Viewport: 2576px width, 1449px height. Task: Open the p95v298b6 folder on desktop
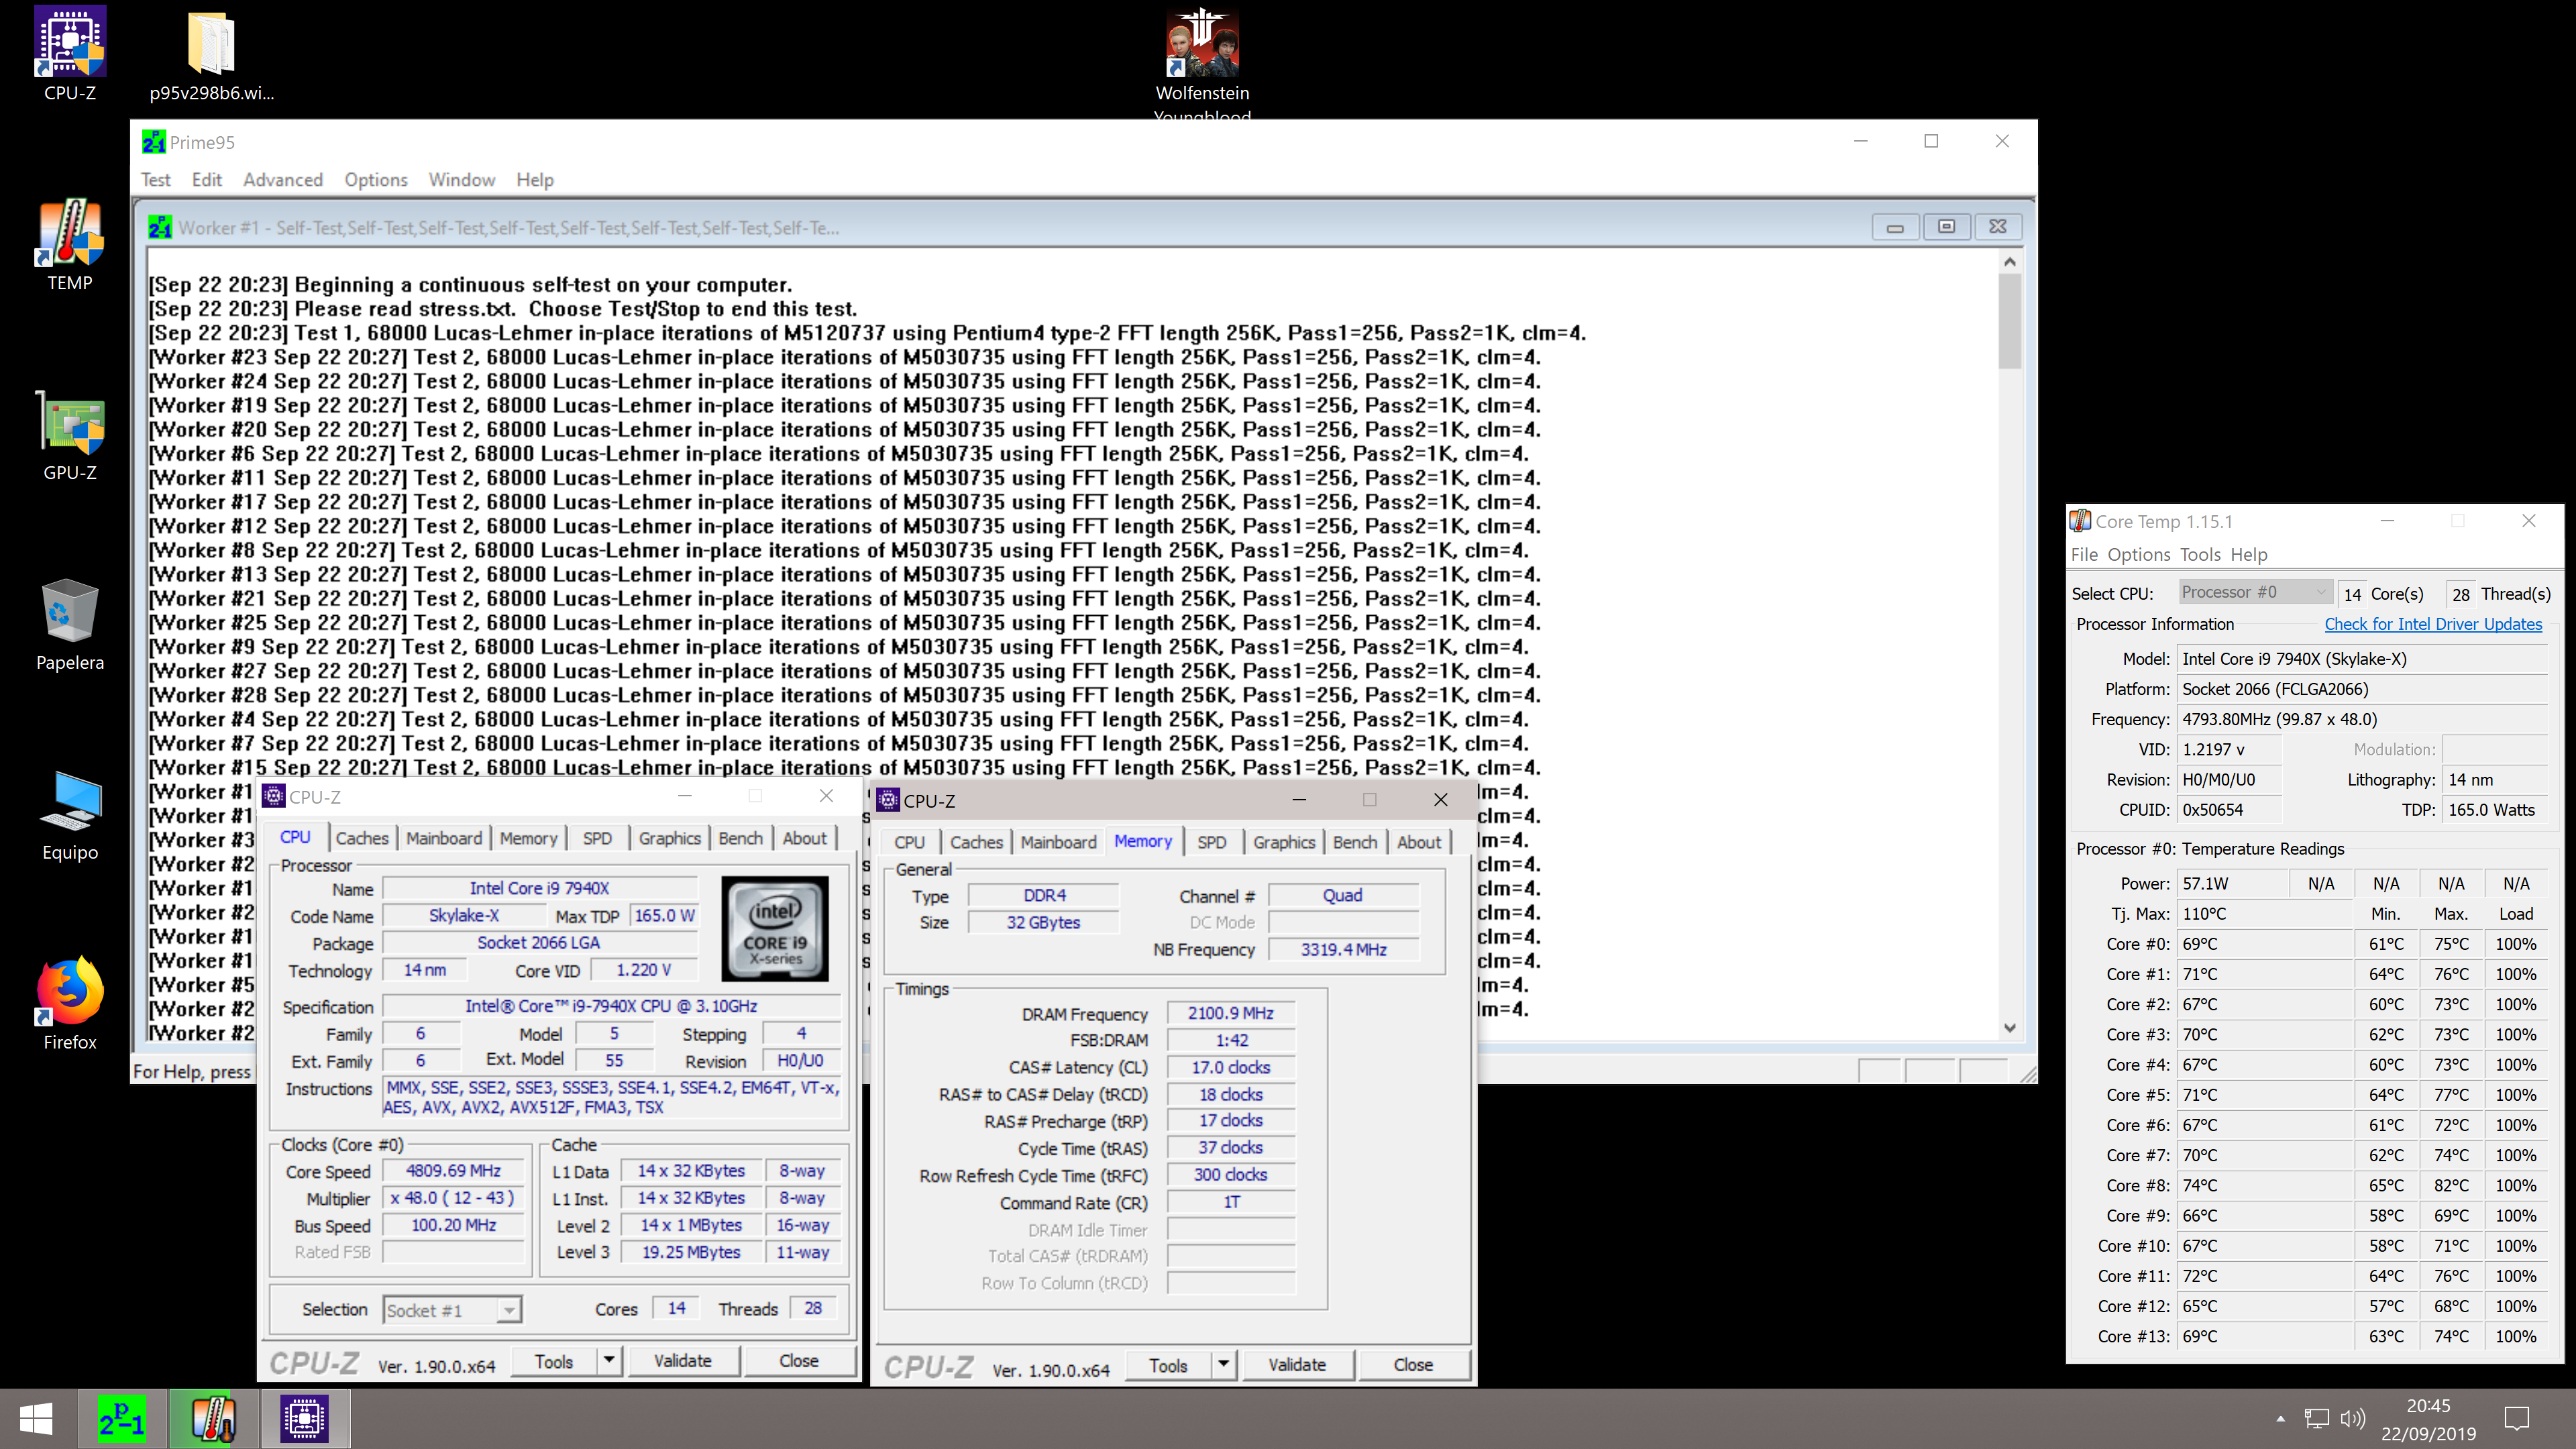[211, 55]
